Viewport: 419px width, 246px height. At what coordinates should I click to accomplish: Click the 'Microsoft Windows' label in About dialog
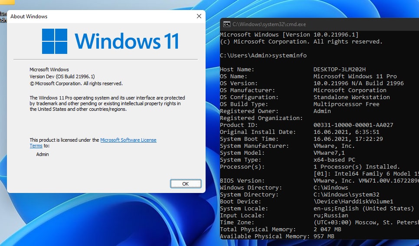click(x=49, y=70)
